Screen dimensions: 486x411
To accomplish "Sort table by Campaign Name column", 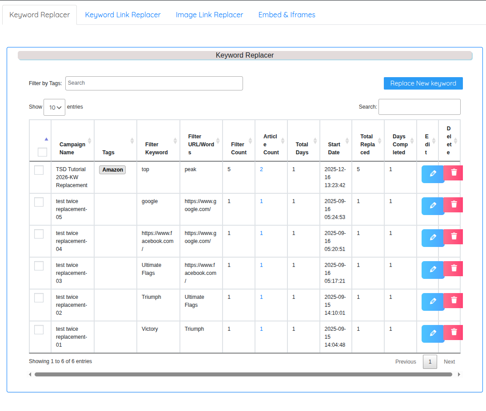I will tap(72, 148).
